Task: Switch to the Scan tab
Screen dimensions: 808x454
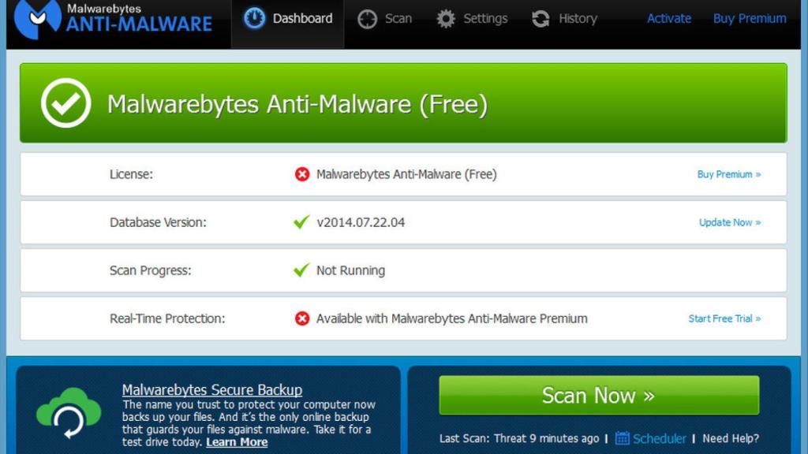Action: 397,17
